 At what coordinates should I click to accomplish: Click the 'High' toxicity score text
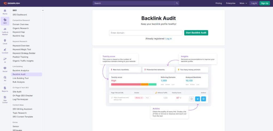point(114,81)
